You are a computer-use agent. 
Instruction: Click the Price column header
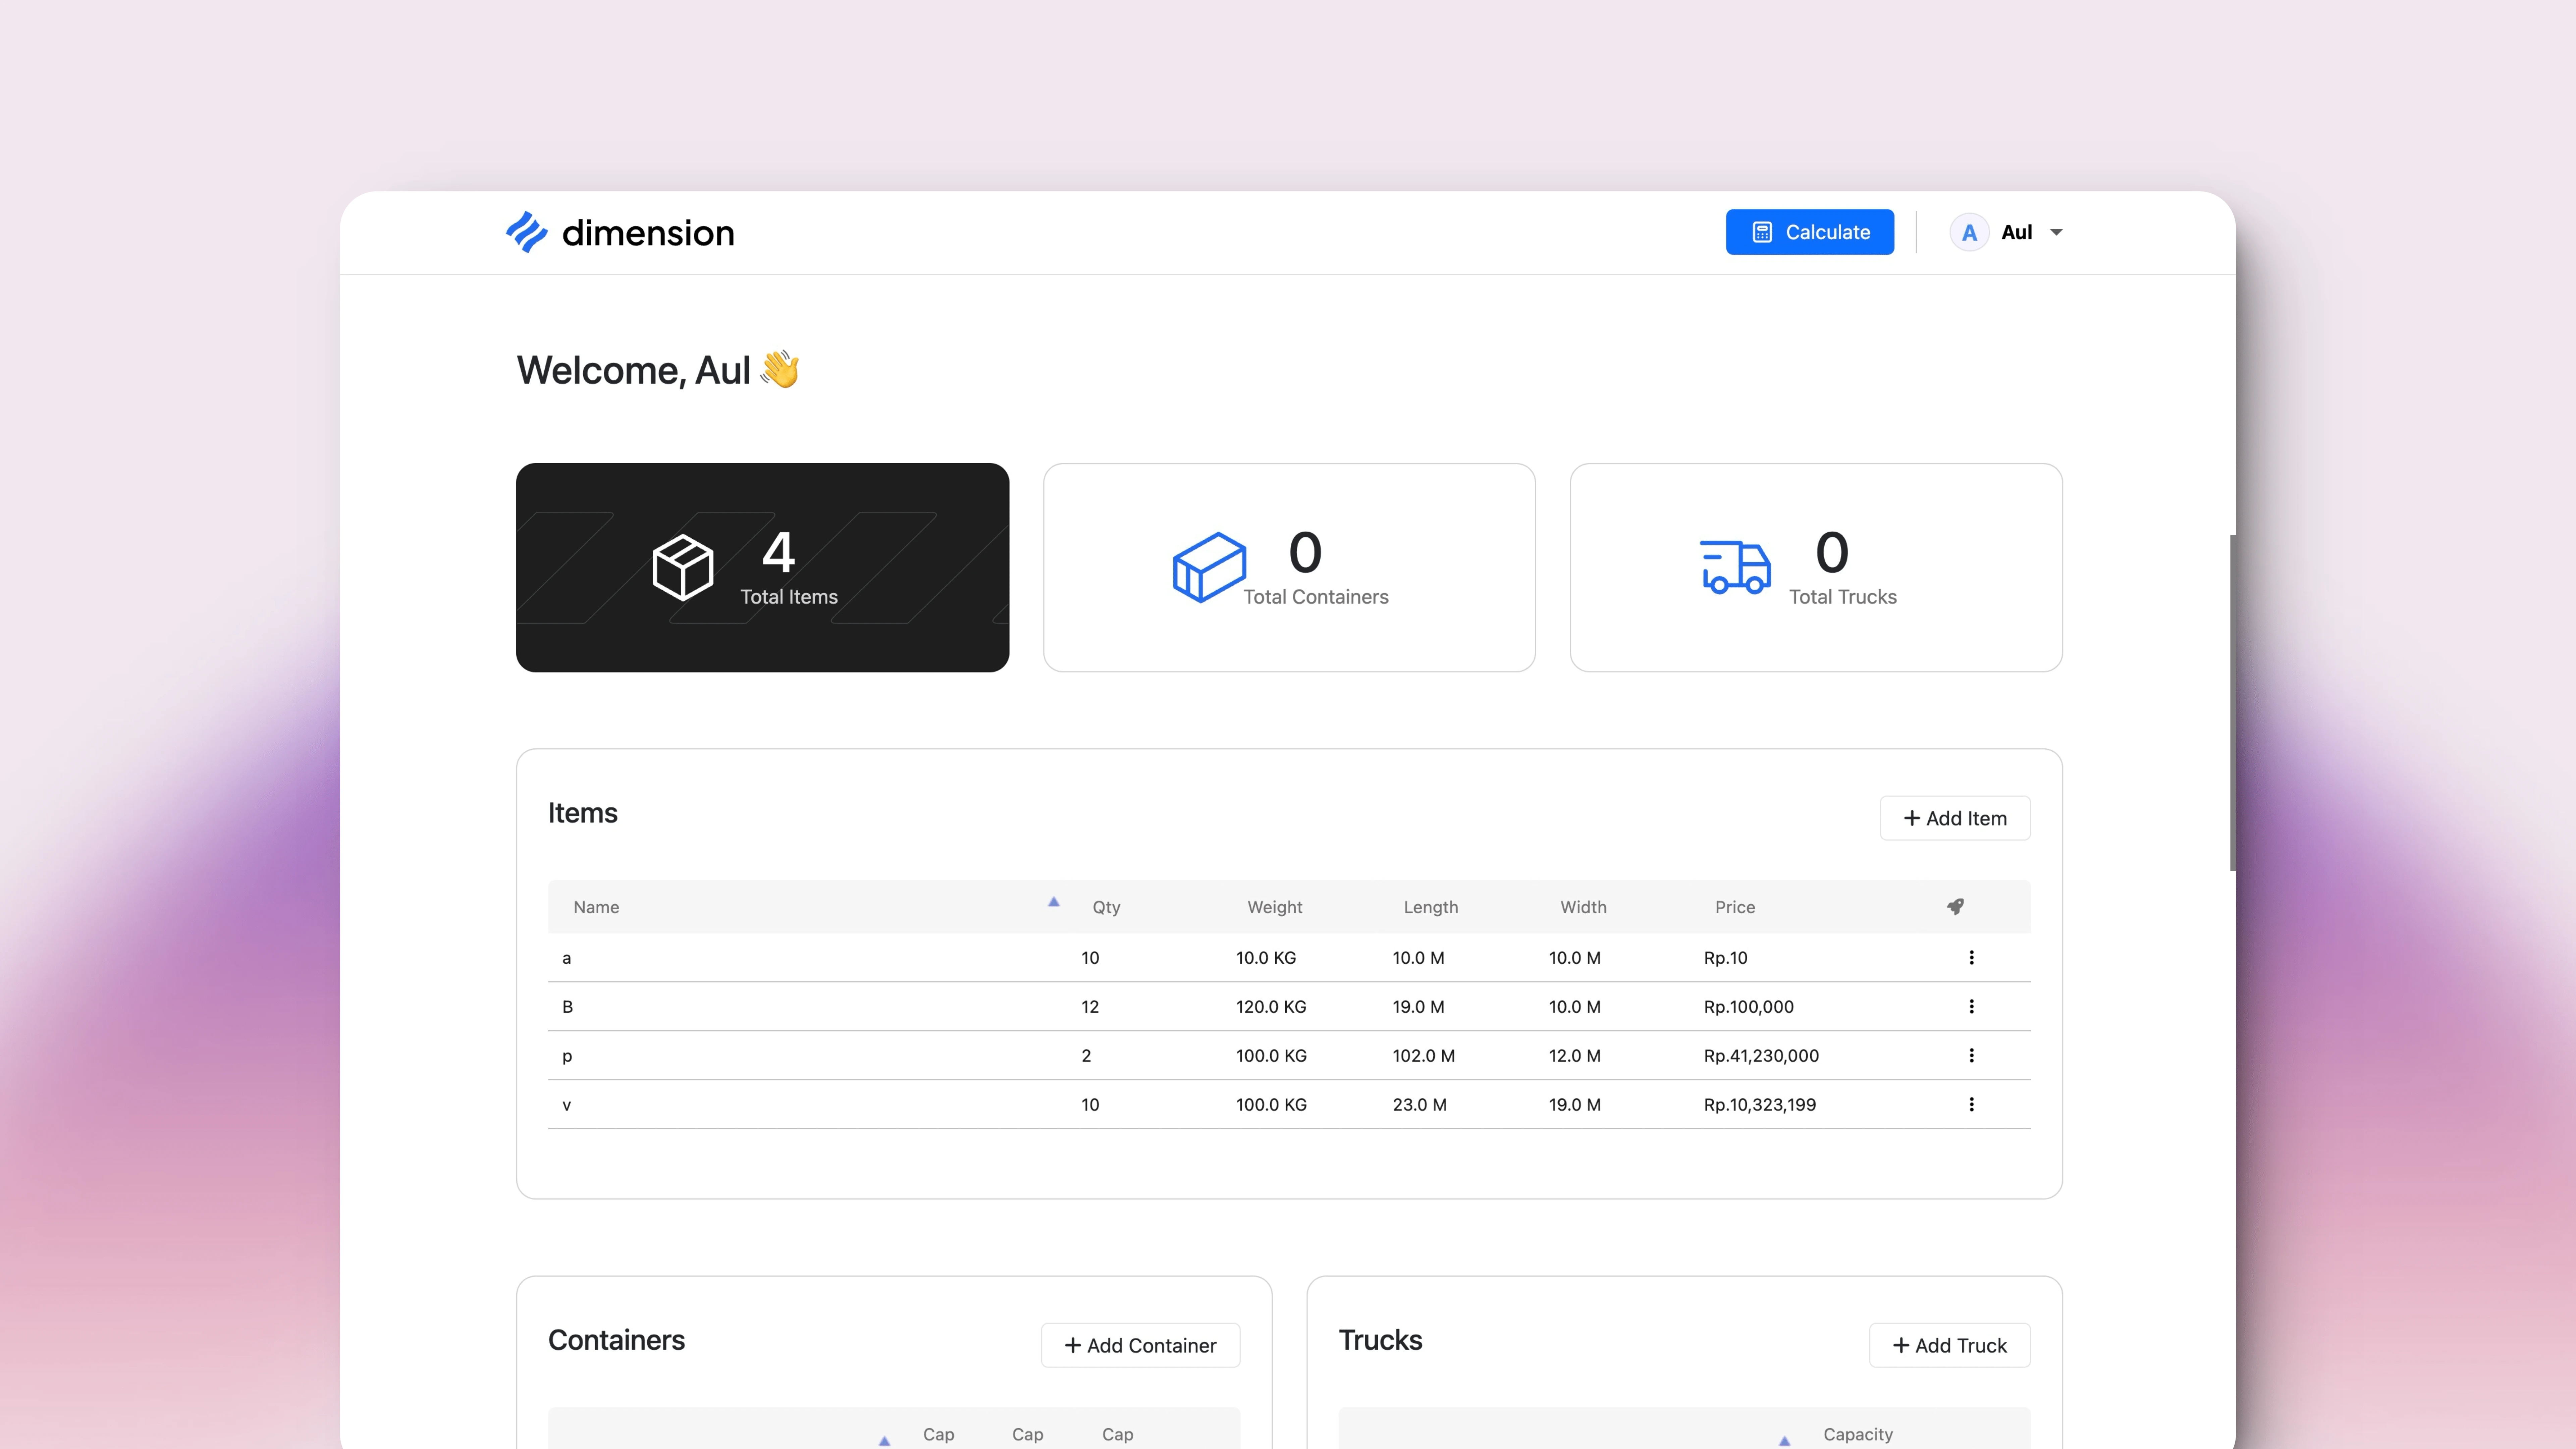(1735, 907)
